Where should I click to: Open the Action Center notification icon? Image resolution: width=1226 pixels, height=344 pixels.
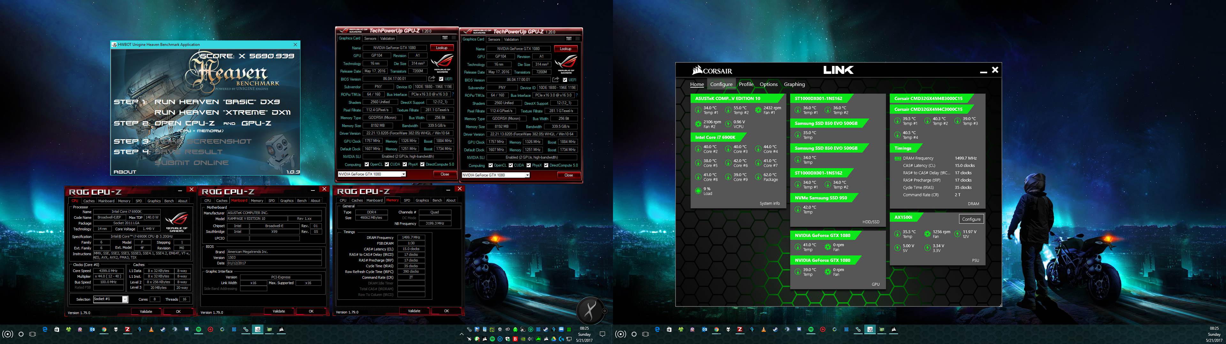602,334
